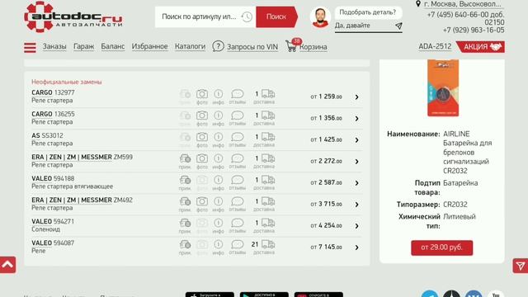
Task: Open the Баланс menu item
Action: 113,46
